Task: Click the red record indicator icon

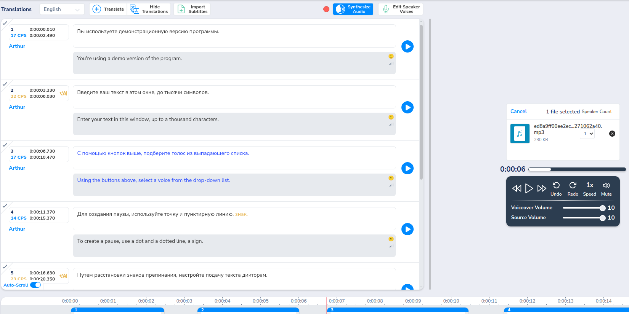Action: (x=326, y=9)
